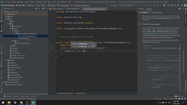Click Select Opened File target icon
This screenshot has width=187, height=105.
(36, 9)
